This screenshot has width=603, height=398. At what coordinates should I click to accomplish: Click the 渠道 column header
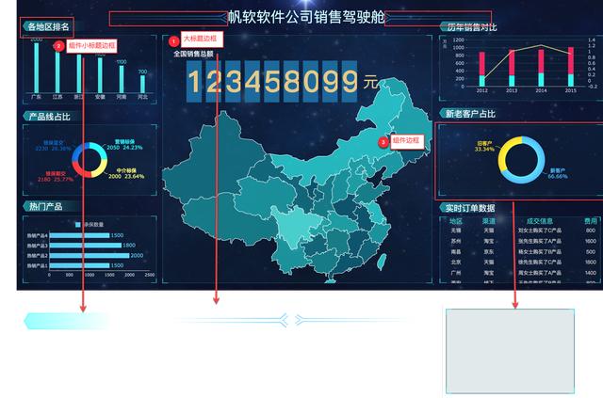(489, 221)
